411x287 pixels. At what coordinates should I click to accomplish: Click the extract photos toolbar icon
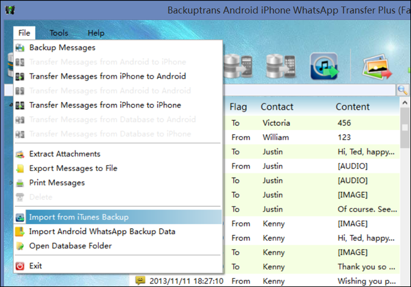[377, 66]
